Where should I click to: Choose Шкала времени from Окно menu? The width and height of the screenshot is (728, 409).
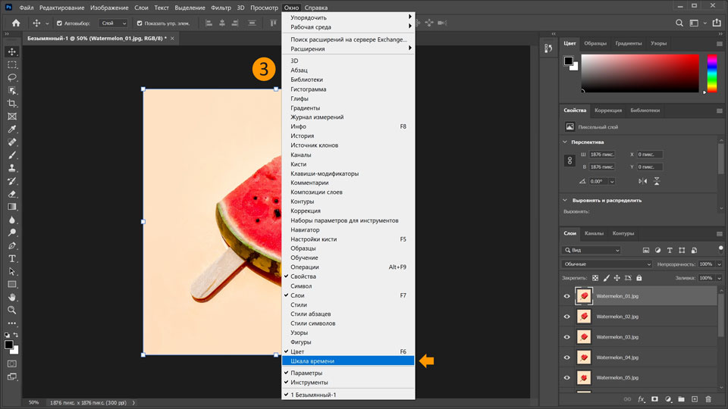coord(348,361)
